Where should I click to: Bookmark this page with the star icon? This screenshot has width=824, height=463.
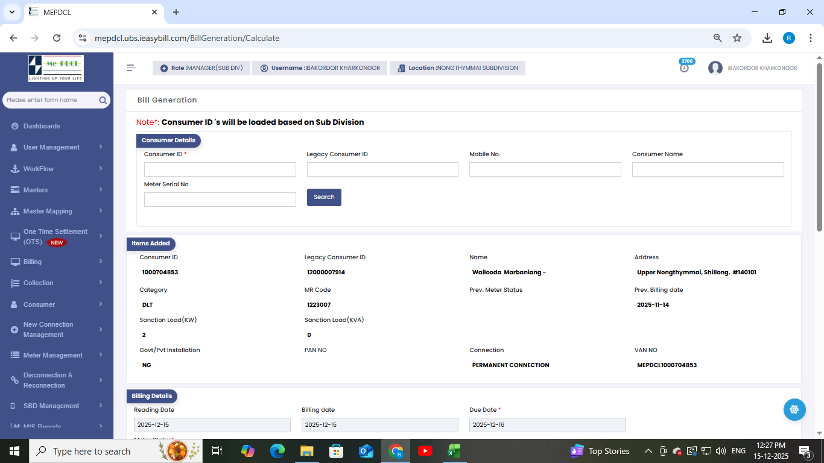tap(737, 38)
